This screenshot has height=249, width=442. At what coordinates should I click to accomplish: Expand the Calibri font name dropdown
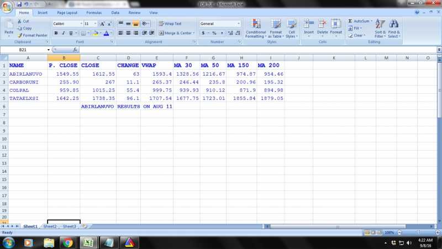click(81, 24)
